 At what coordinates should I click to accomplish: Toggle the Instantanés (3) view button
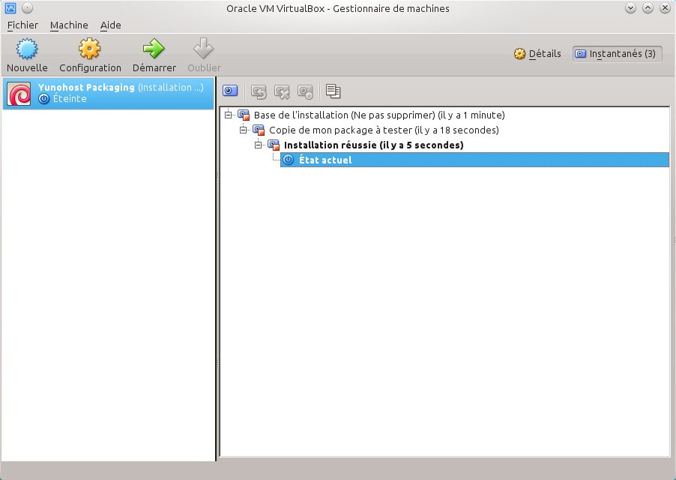[617, 54]
